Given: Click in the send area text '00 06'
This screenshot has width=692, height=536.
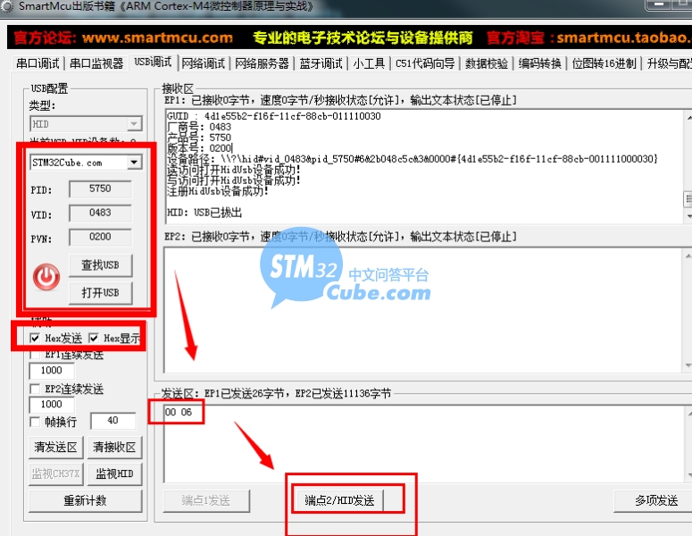Looking at the screenshot, I should [179, 413].
